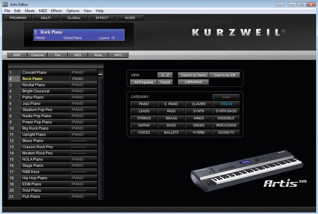Filter by ENSEMBLE category
Image resolution: width=318 pixels, height=214 pixels.
click(x=226, y=118)
